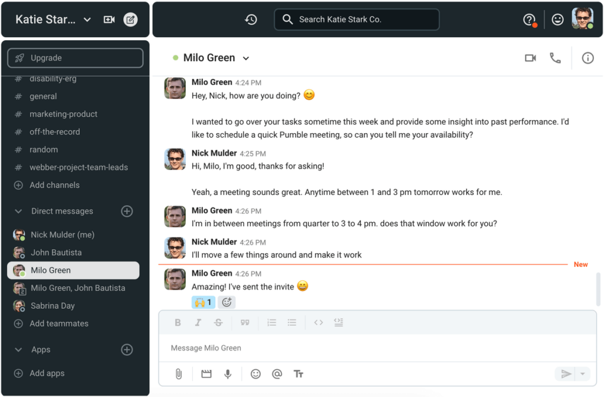Image resolution: width=604 pixels, height=397 pixels.
Task: Record a voice message with the microphone icon
Action: [228, 373]
